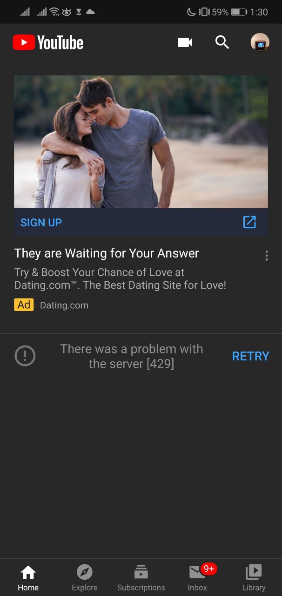This screenshot has height=596, width=282.
Task: Open the Library tab
Action: (254, 578)
